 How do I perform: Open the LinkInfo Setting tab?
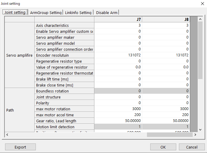coord(78,13)
